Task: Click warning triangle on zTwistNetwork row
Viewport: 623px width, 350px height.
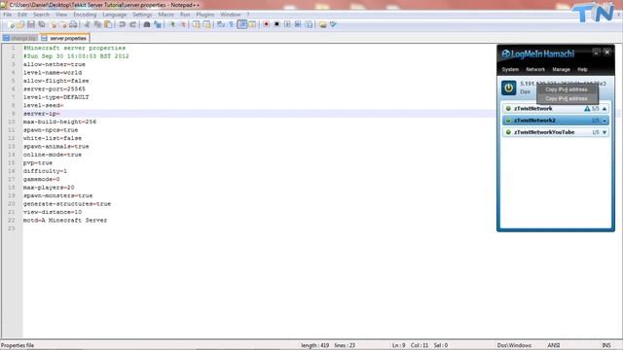Action: pyautogui.click(x=587, y=108)
